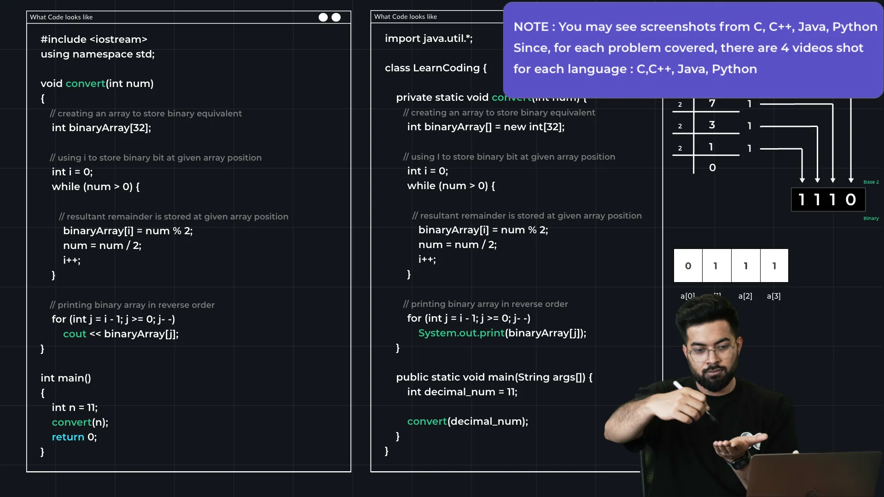
Task: Click the leftmost arrowhead above the 1110 box
Action: click(802, 180)
